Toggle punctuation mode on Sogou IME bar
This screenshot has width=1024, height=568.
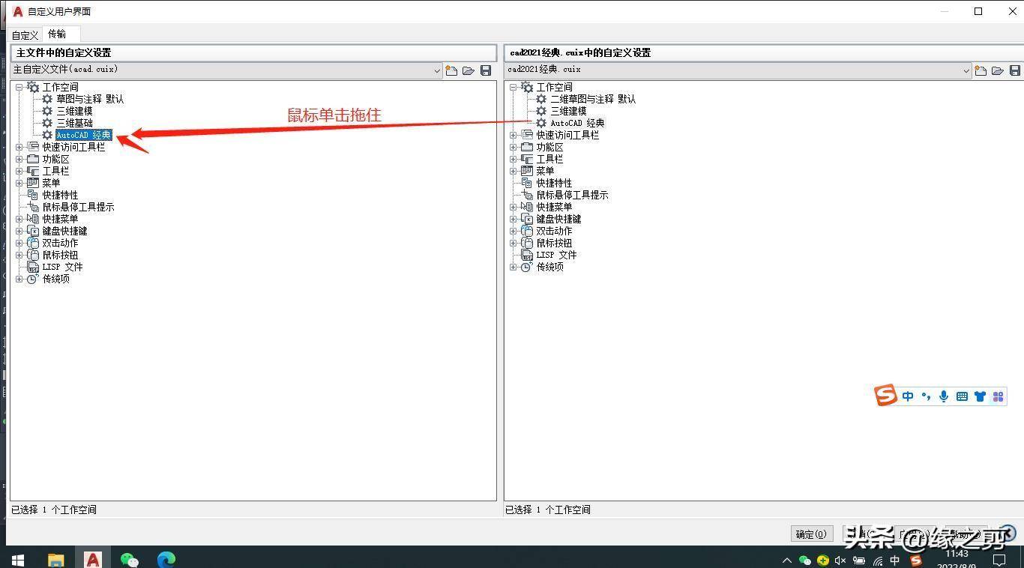click(926, 396)
